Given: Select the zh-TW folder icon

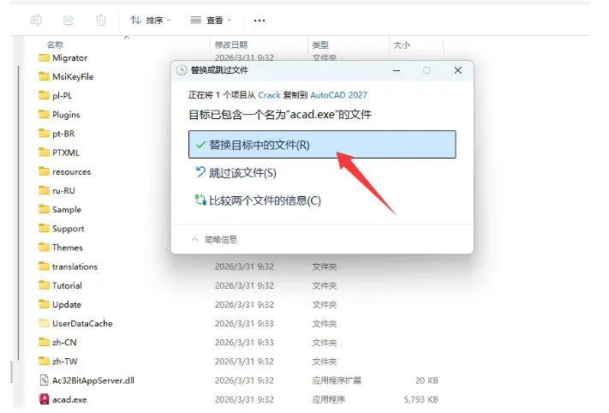Looking at the screenshot, I should [x=44, y=362].
